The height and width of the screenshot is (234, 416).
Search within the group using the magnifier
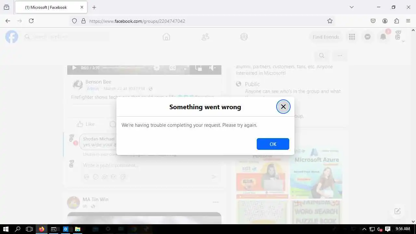pos(322,56)
